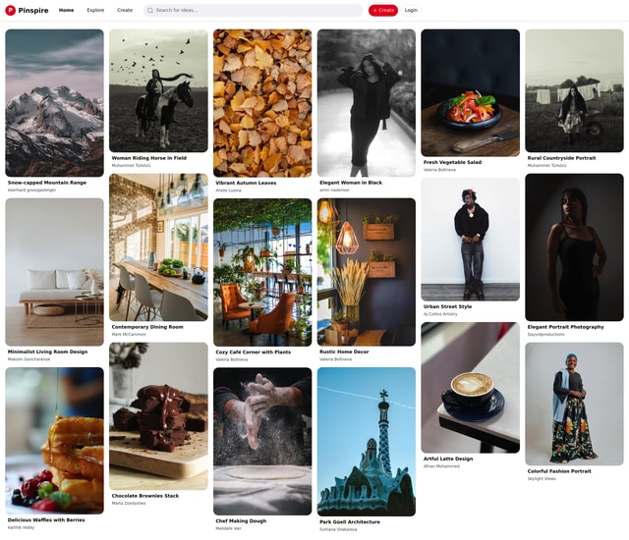Click the Login link
The image size is (629, 540).
411,10
